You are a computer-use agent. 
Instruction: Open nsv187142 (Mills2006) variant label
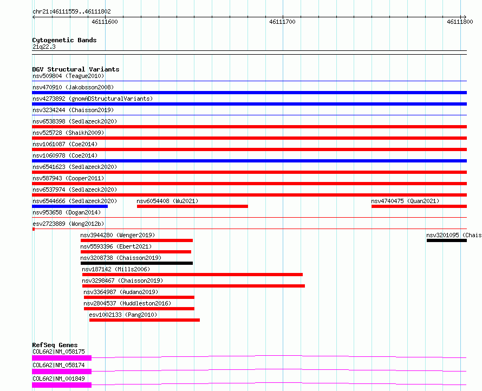click(x=116, y=269)
